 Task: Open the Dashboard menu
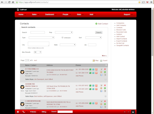51,14
